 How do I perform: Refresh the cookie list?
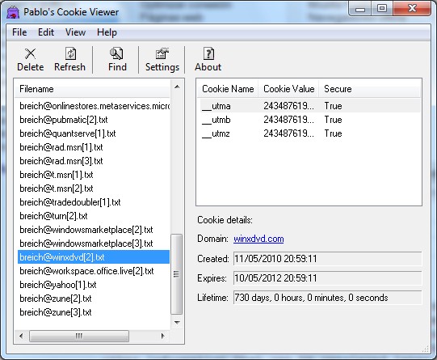click(x=69, y=59)
